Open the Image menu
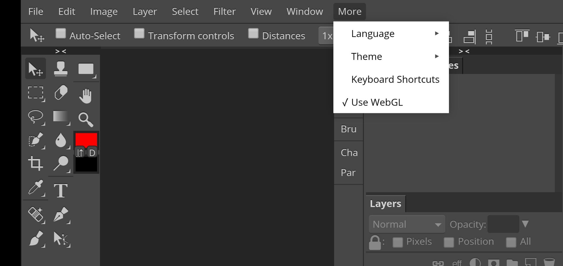 coord(104,11)
